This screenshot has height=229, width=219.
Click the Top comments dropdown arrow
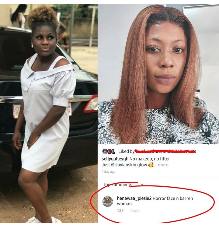pos(142,185)
